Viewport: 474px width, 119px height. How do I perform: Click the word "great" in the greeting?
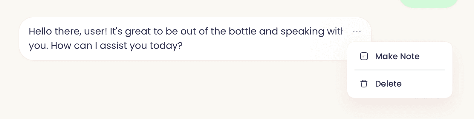point(138,32)
